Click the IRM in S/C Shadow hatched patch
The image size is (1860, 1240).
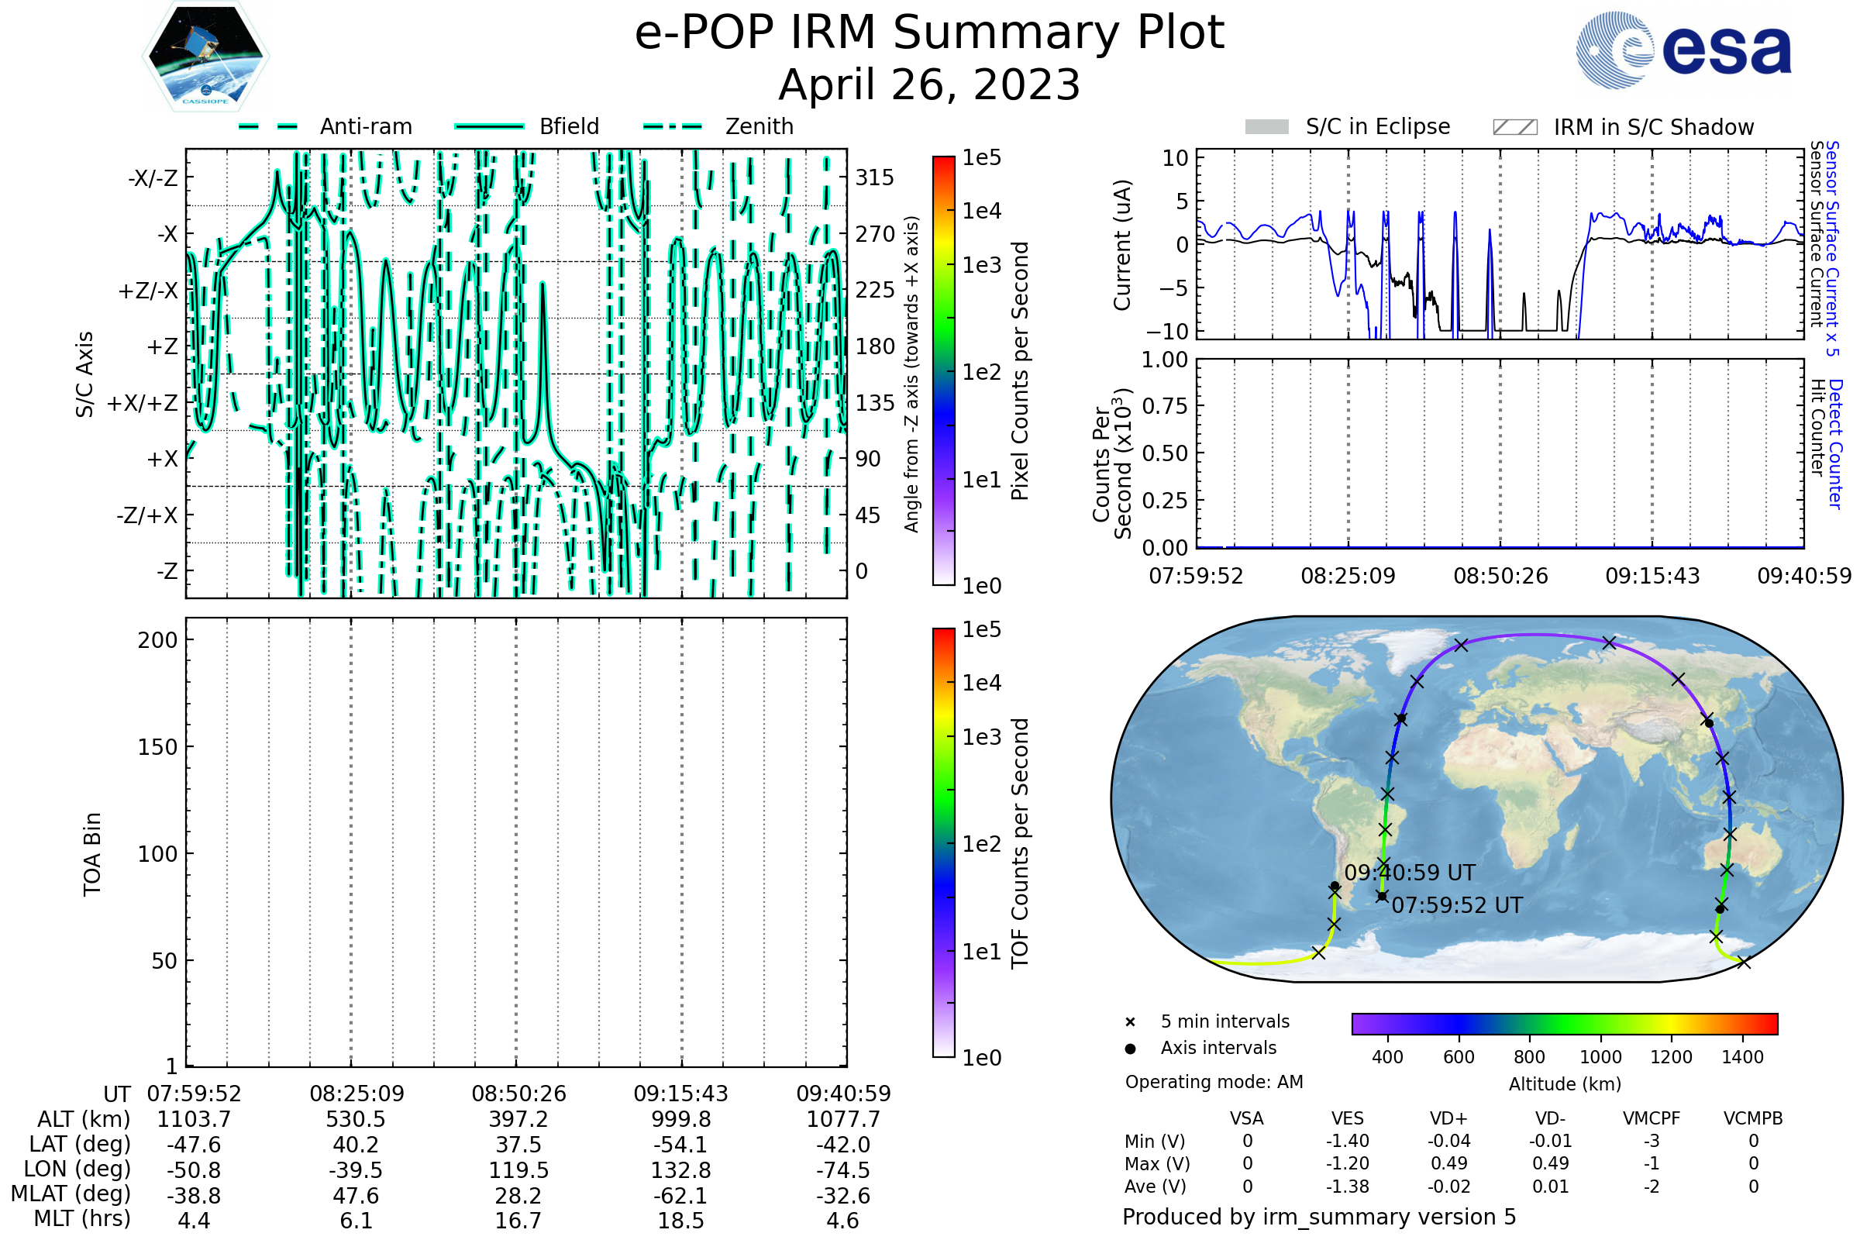pos(1514,127)
